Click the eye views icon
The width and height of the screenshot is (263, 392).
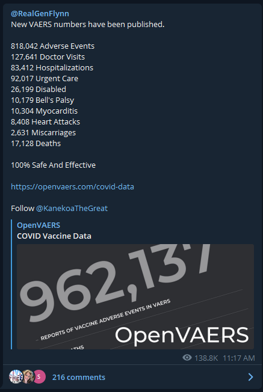(187, 358)
